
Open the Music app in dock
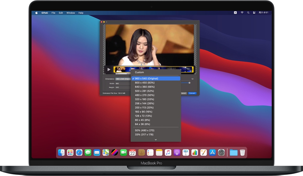pos(168,153)
